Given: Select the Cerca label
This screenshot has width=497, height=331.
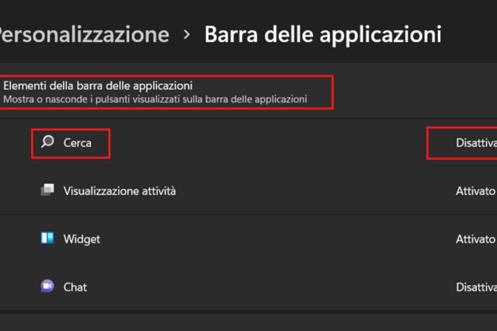Looking at the screenshot, I should click(78, 143).
